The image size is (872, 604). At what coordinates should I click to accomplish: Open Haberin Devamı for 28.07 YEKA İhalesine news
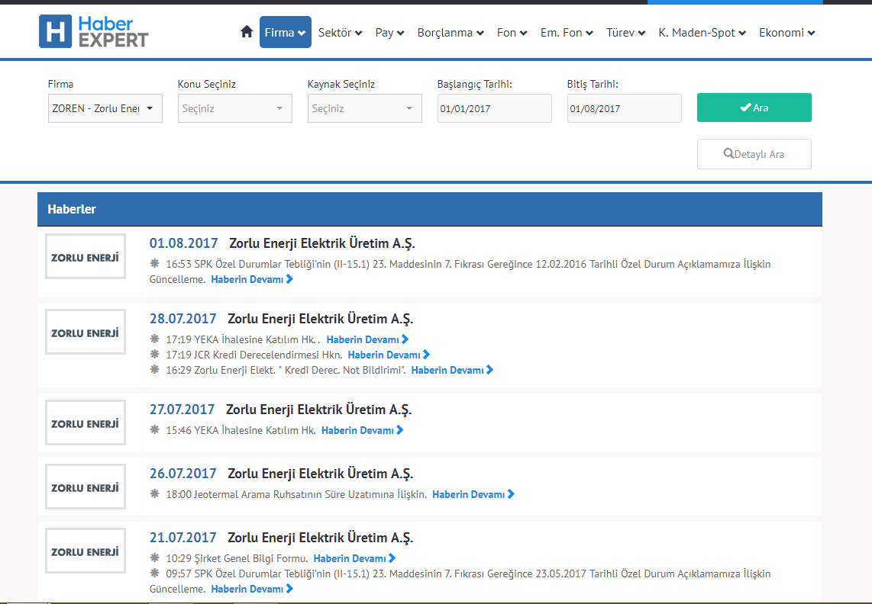pyautogui.click(x=367, y=339)
